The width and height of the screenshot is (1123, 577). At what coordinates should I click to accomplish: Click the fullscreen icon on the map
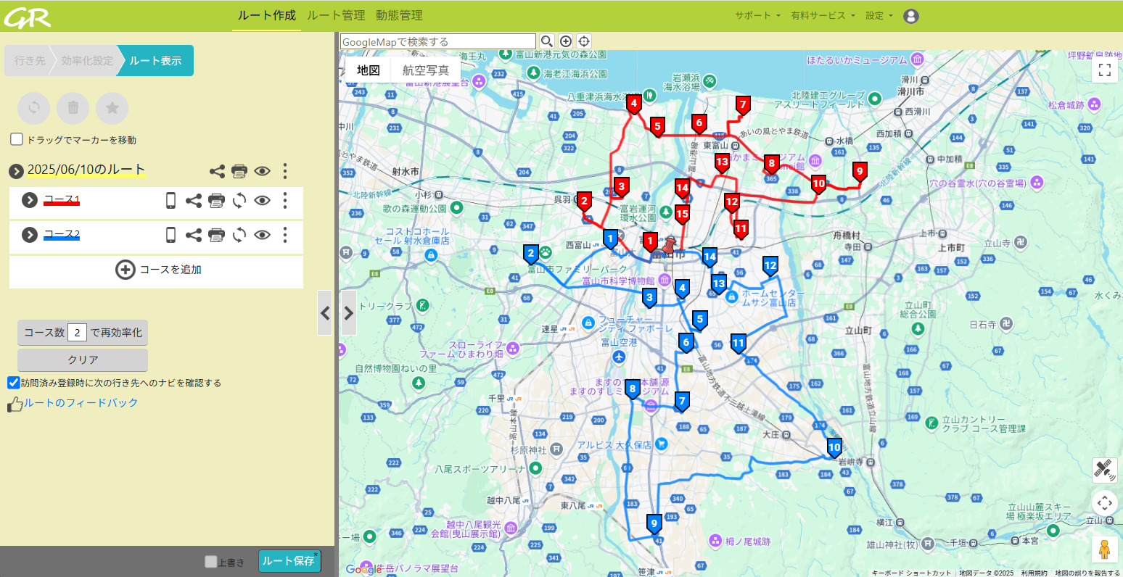(1105, 70)
